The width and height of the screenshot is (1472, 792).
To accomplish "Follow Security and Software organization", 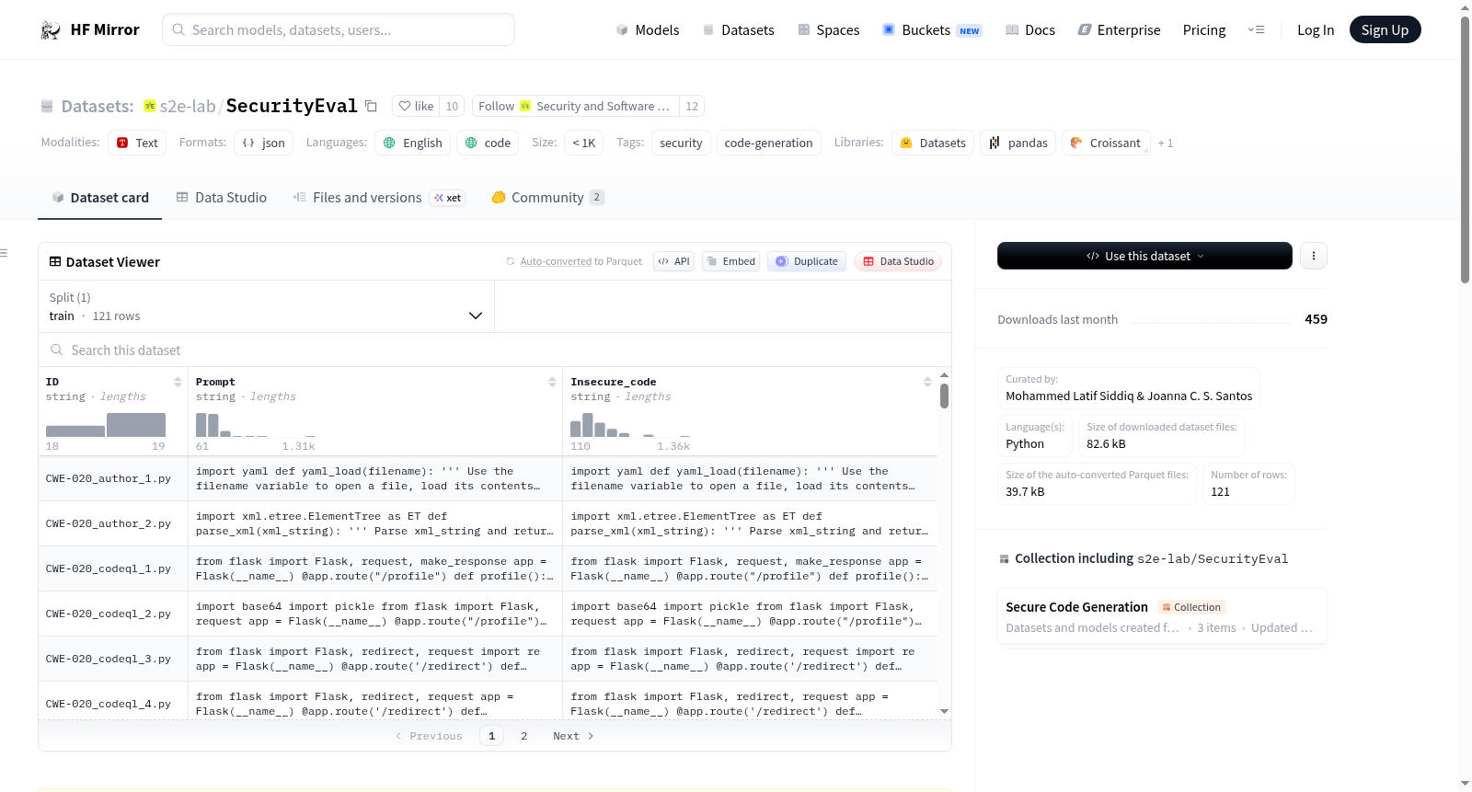I will (576, 106).
